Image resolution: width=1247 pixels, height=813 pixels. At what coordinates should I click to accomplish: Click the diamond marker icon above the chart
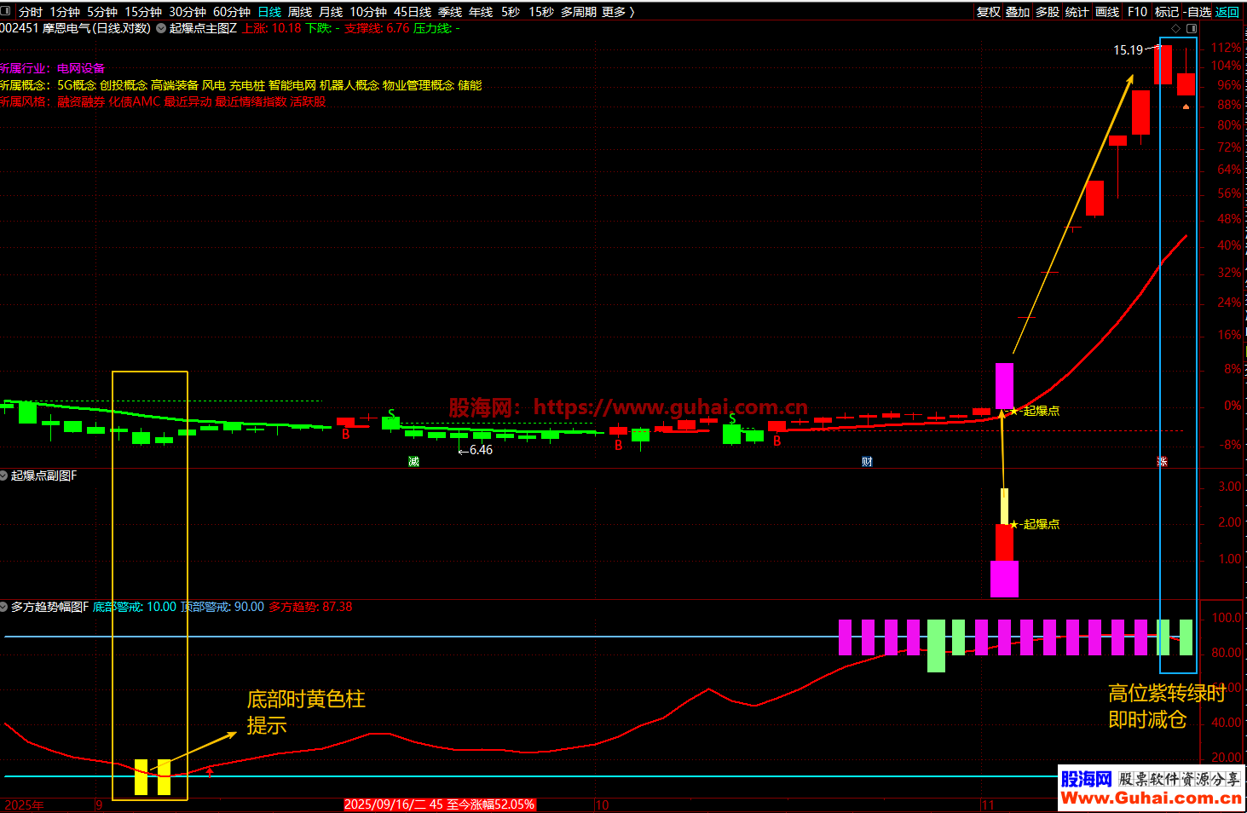tap(1176, 29)
